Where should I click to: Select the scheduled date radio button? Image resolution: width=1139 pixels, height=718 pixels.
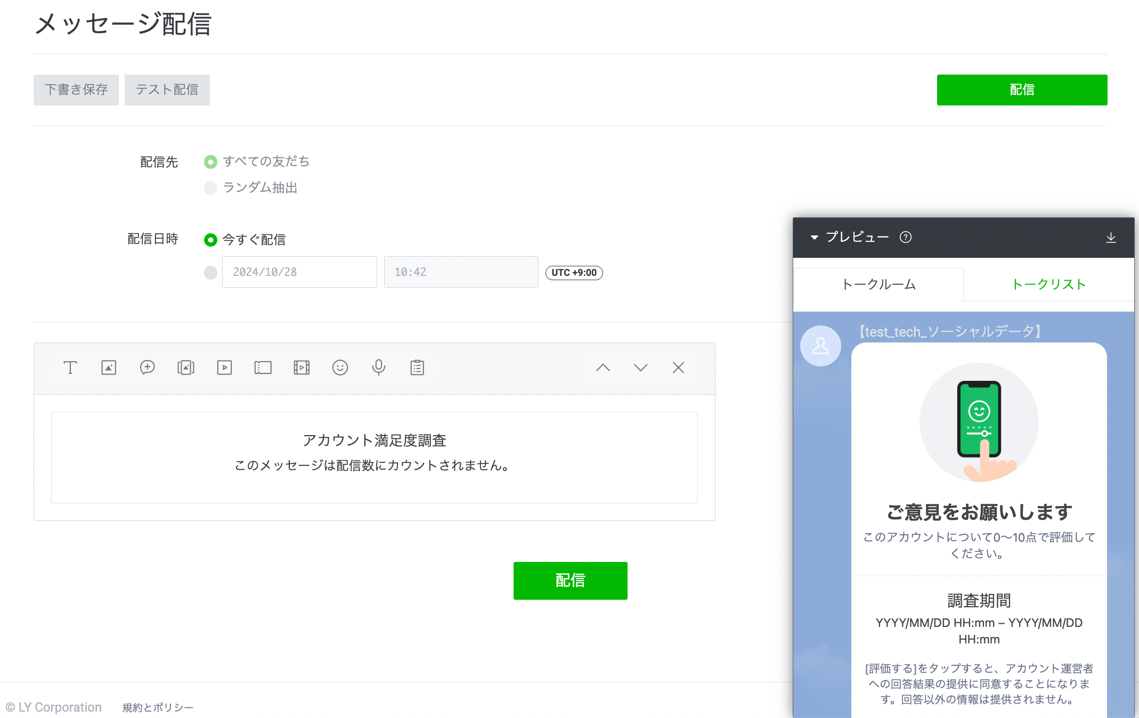211,272
